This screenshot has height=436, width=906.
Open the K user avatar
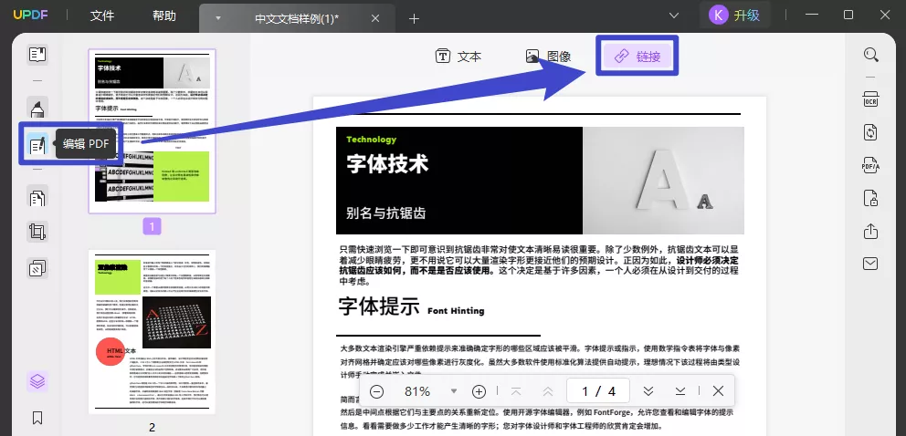pos(718,16)
